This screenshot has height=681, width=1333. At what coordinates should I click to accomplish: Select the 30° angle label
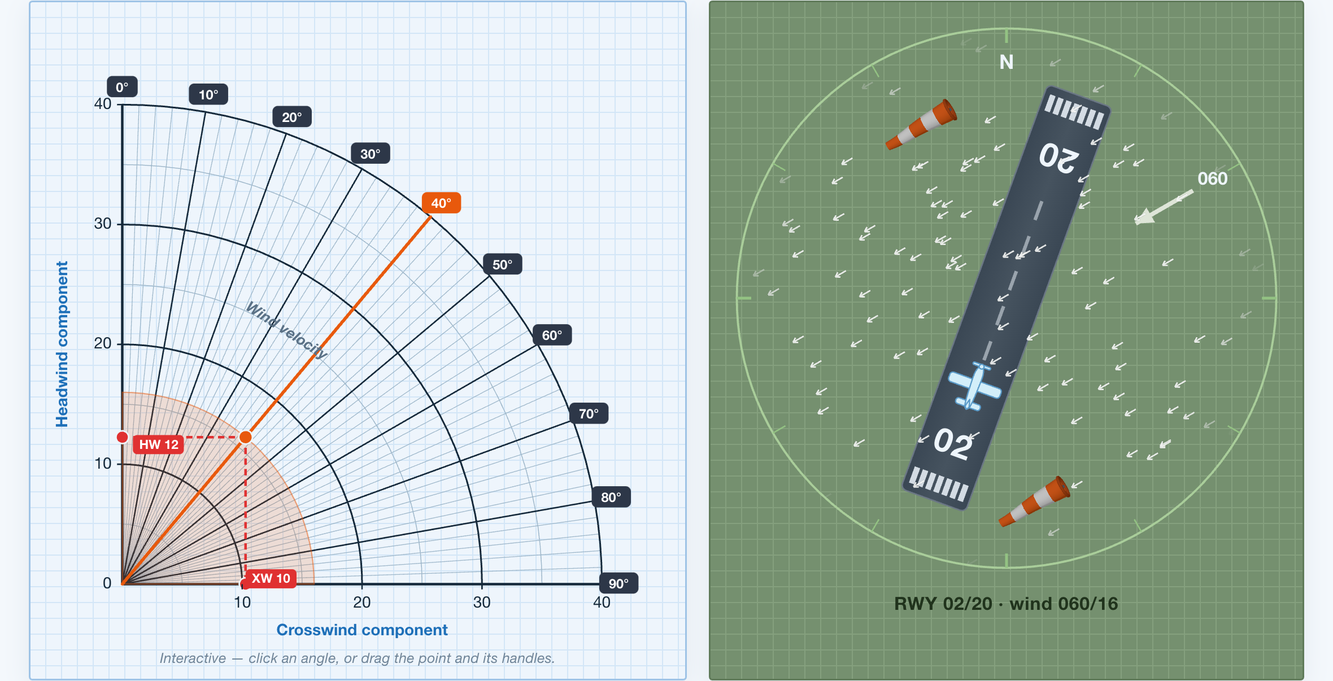371,154
